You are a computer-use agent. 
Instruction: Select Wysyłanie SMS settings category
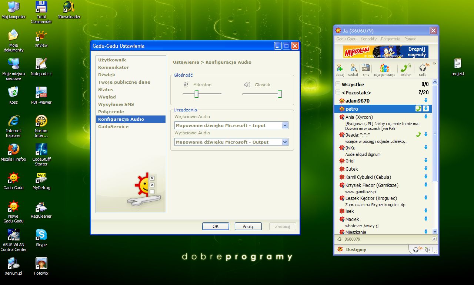click(131, 104)
